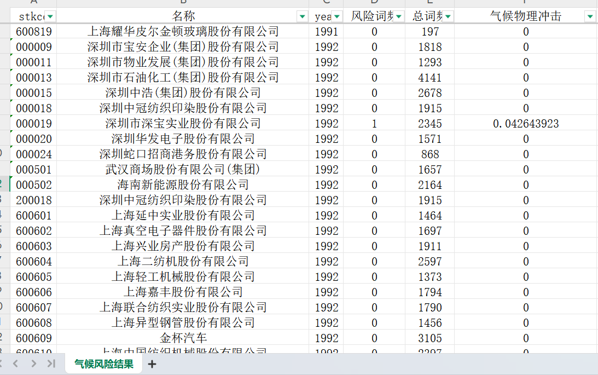Open the 风险词频 column filter dropdown
Viewport: 598px width, 375px height.
398,16
